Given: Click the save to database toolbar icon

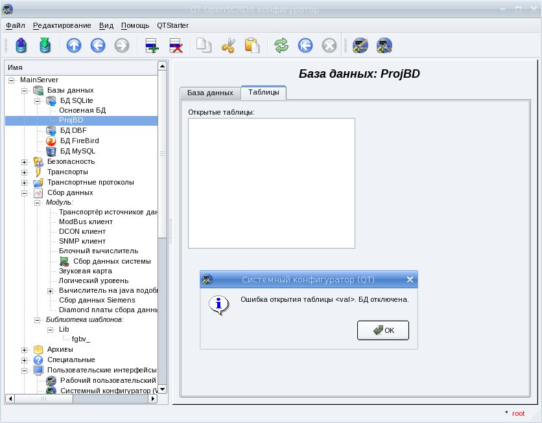Looking at the screenshot, I should coord(44,45).
